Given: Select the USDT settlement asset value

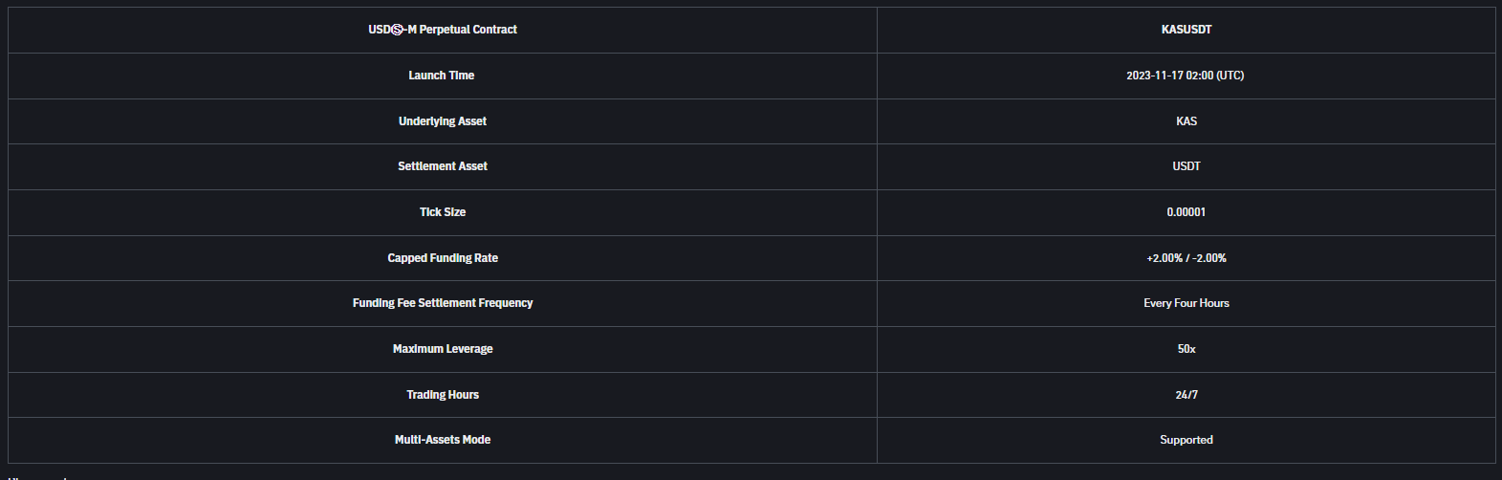Looking at the screenshot, I should click(1186, 166).
